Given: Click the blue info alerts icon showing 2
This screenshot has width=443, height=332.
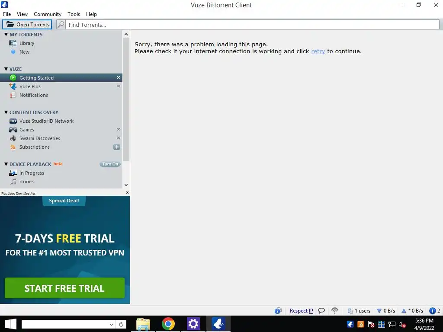Looking at the screenshot, I should pos(432,311).
